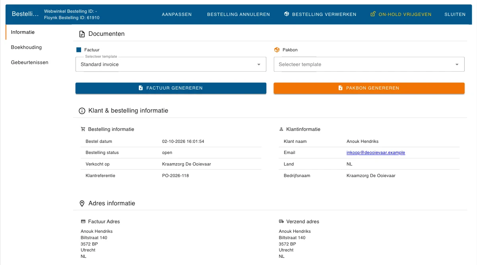Viewport: 477px width, 265px height.
Task: Click the unlock icon on On-hold Vrijgeven
Action: coord(373,14)
